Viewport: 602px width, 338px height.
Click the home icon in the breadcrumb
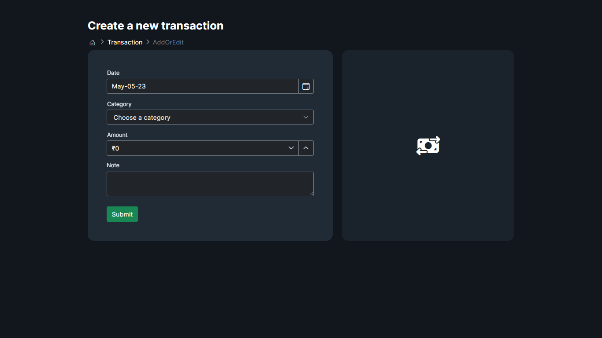coord(92,42)
